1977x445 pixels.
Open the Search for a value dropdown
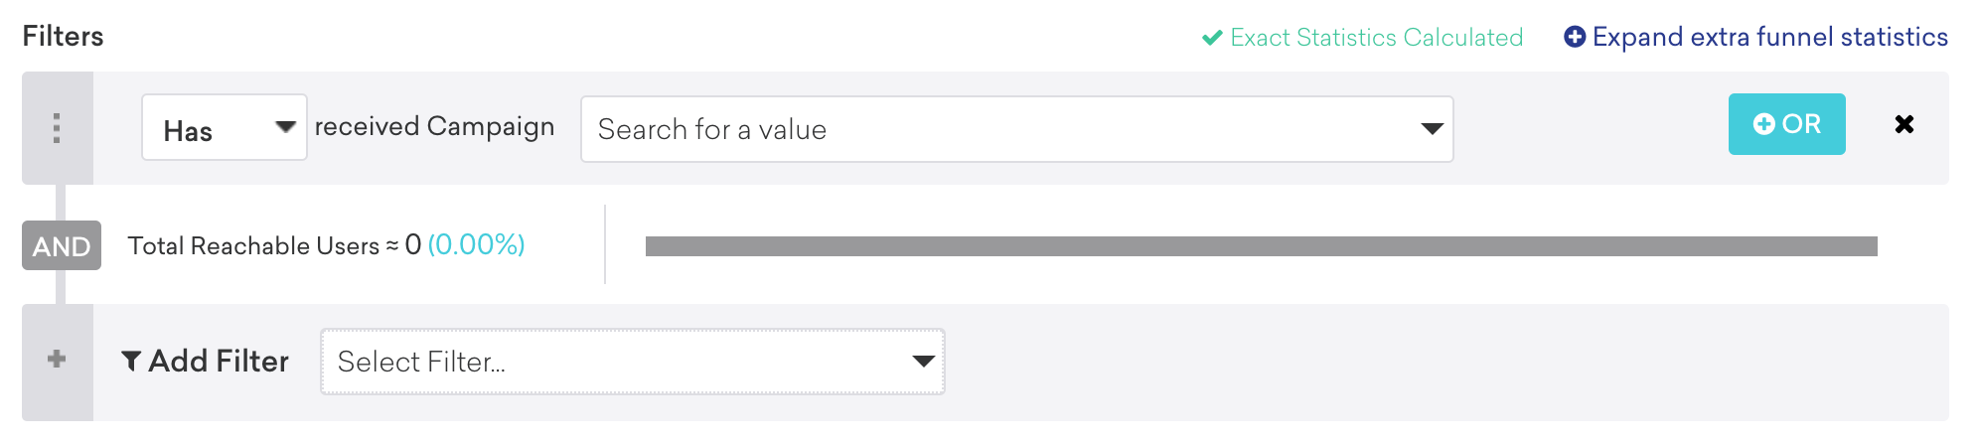(993, 129)
